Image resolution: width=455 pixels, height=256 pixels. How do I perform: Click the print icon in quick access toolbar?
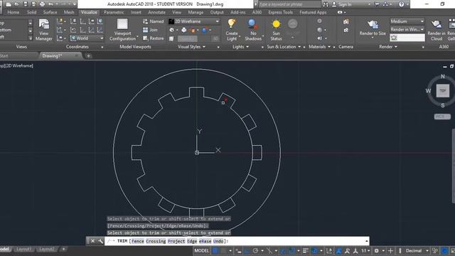pyautogui.click(x=42, y=4)
